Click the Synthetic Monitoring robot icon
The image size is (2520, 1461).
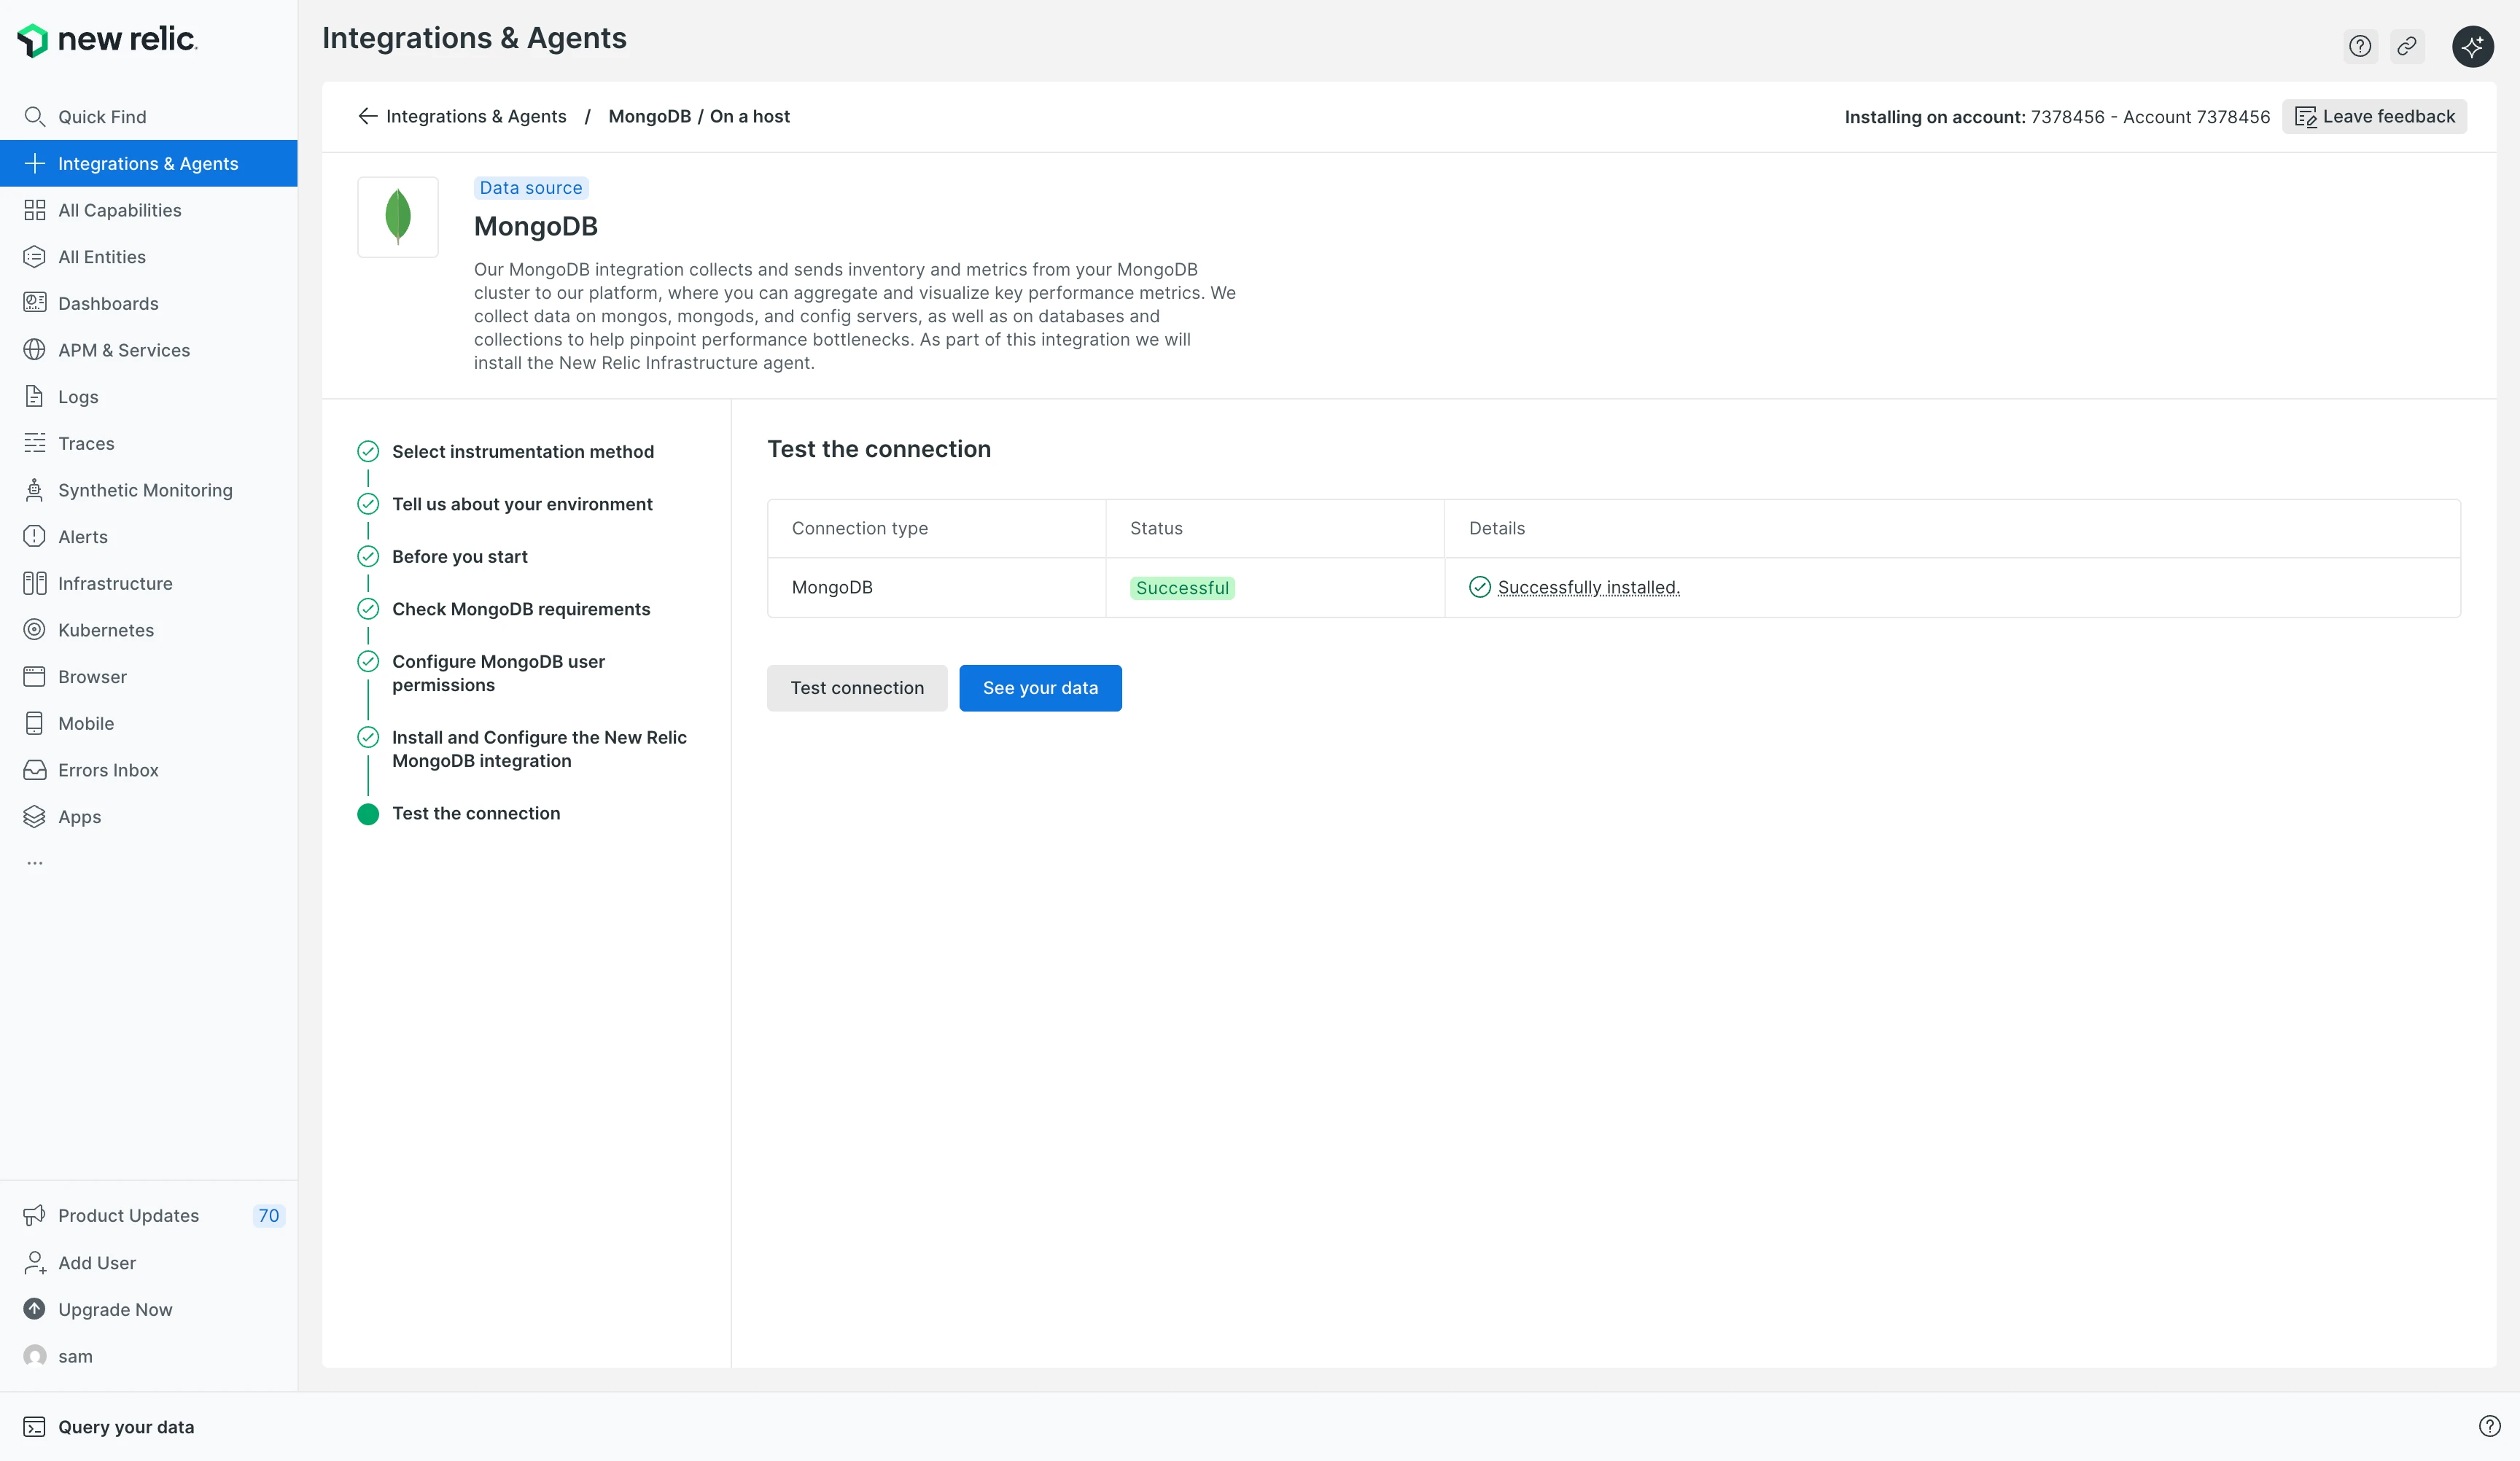click(x=34, y=490)
